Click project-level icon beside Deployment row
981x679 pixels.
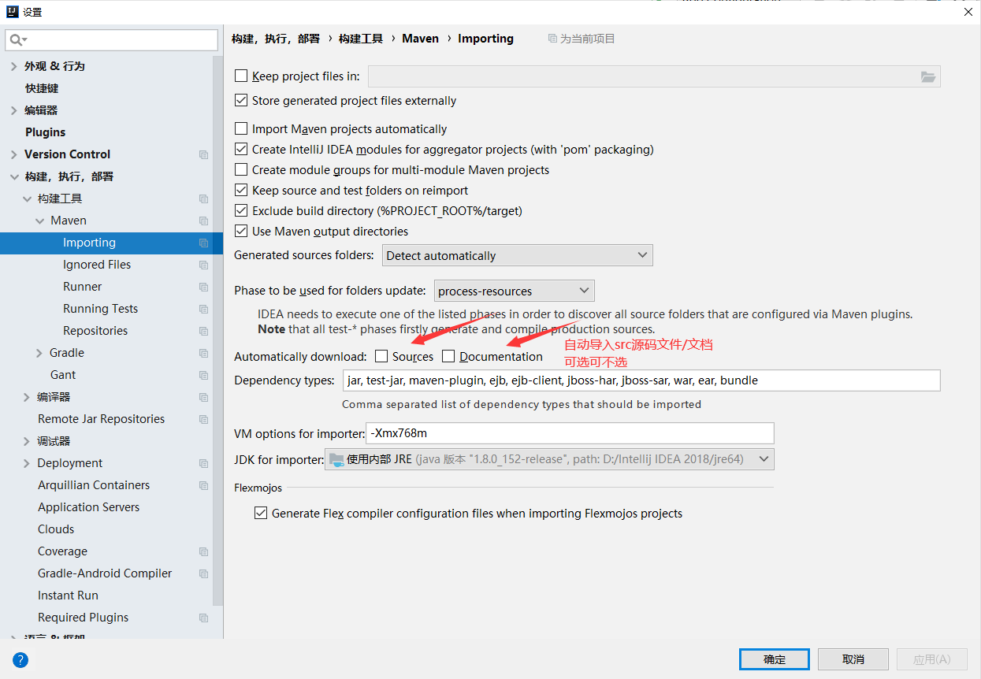(x=203, y=463)
